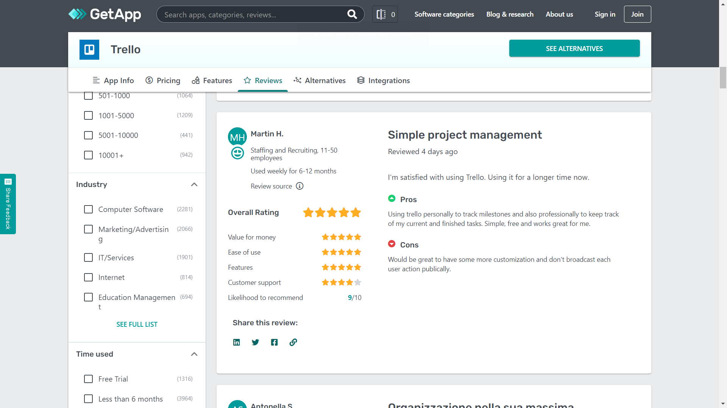Select the 1001-5000 employees checkbox
The width and height of the screenshot is (727, 408).
88,115
